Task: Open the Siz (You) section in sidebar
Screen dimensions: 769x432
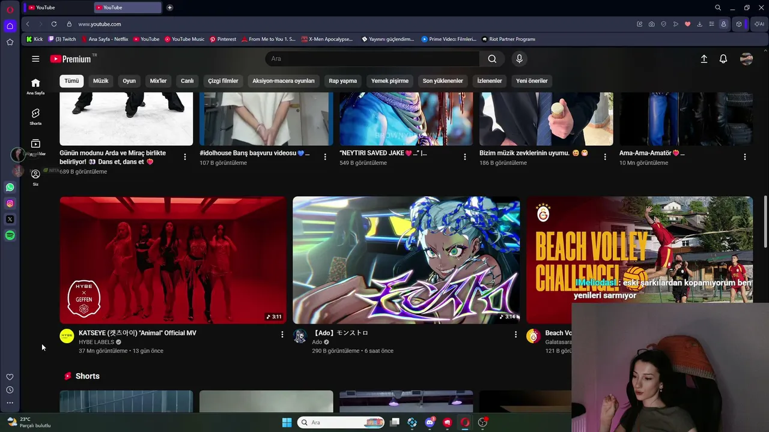Action: click(35, 177)
